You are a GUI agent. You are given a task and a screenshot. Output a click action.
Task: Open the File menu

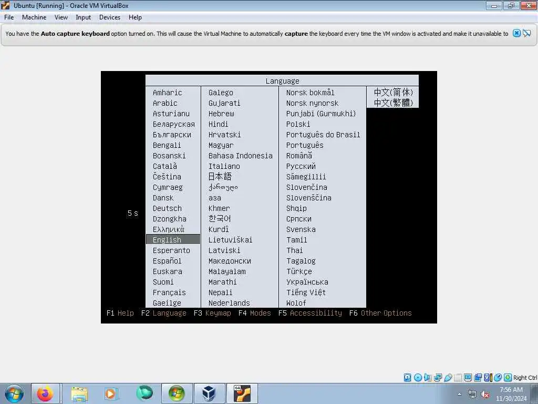point(9,17)
